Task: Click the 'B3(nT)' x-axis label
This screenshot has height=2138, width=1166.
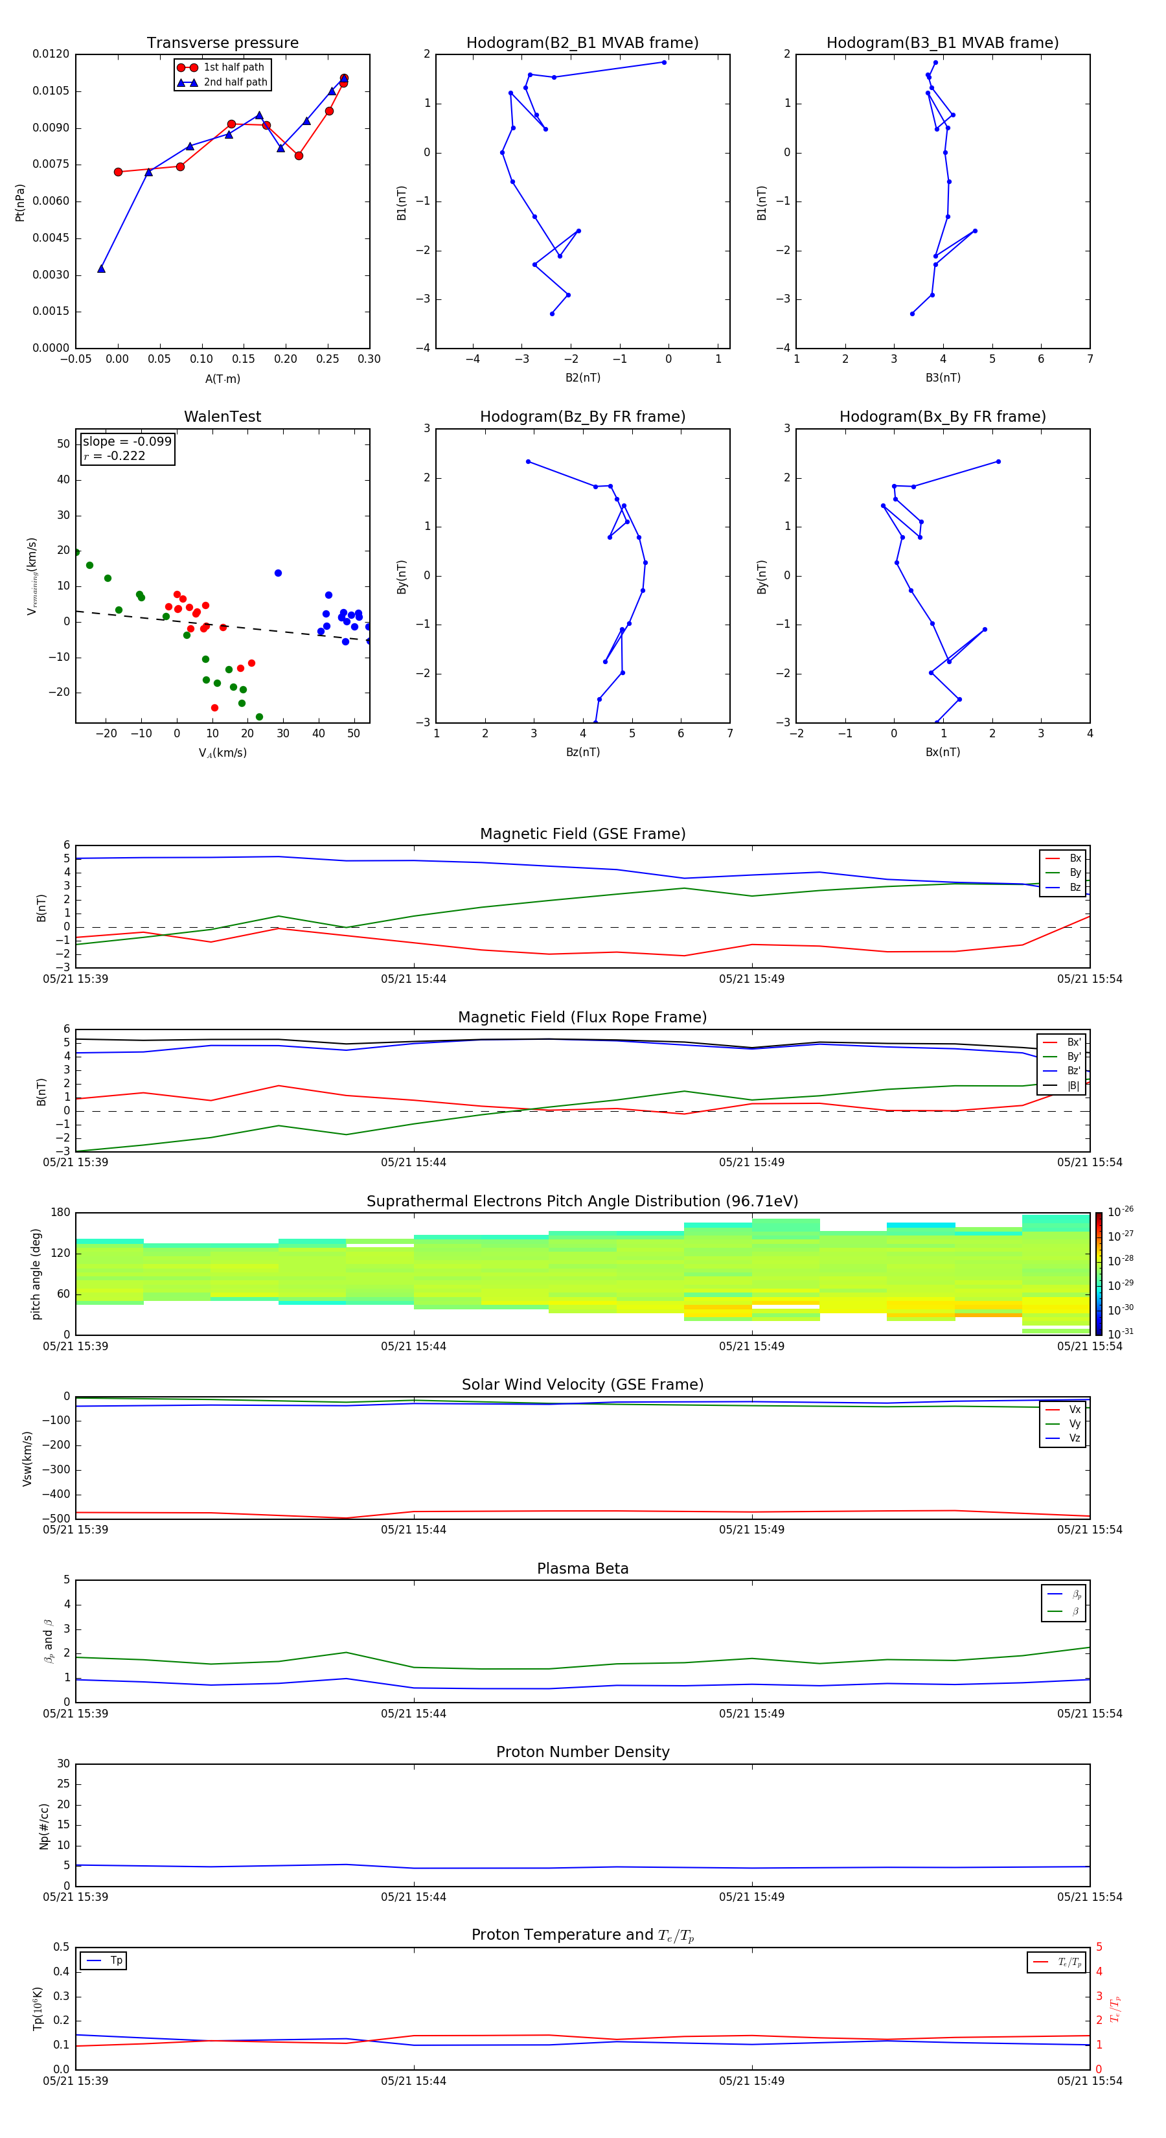Action: pyautogui.click(x=943, y=378)
